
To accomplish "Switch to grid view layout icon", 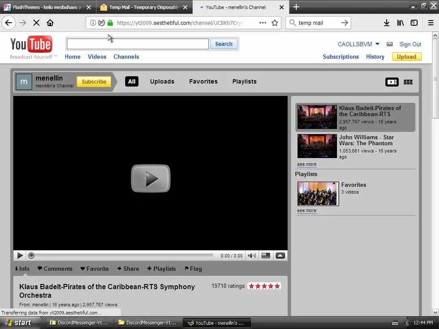I will click(x=408, y=82).
